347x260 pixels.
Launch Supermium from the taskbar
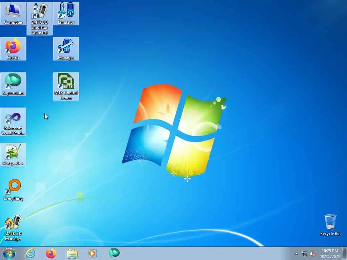click(x=114, y=253)
